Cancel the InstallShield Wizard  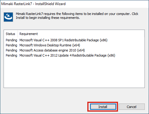[x=132, y=107]
